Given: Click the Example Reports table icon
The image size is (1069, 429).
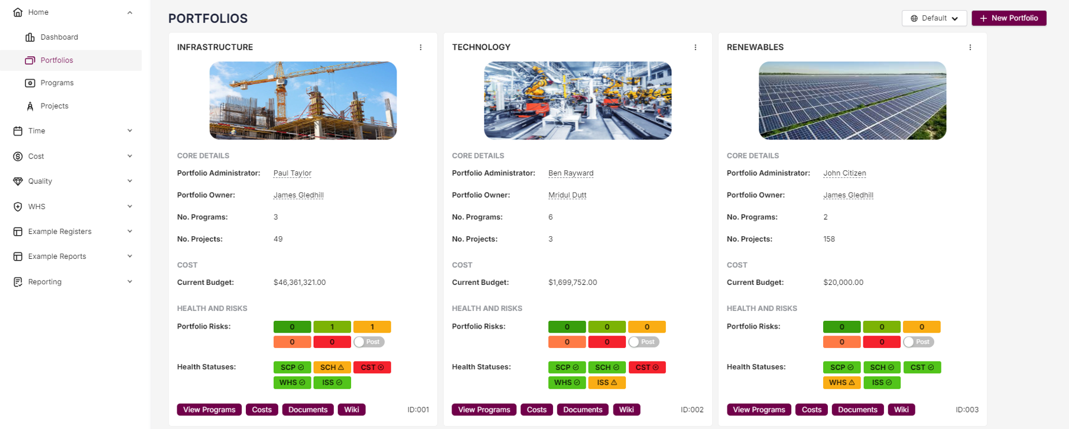Looking at the screenshot, I should [x=18, y=256].
